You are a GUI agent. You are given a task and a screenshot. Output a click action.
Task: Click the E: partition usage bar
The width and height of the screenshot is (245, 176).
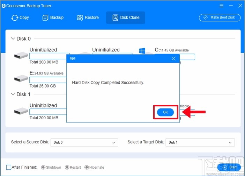pyautogui.click(x=48, y=80)
